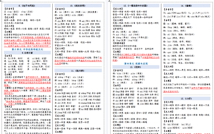Click the 【近义词】 label under lesson 15
Viewport: 214px width, 134px height.
168,102
